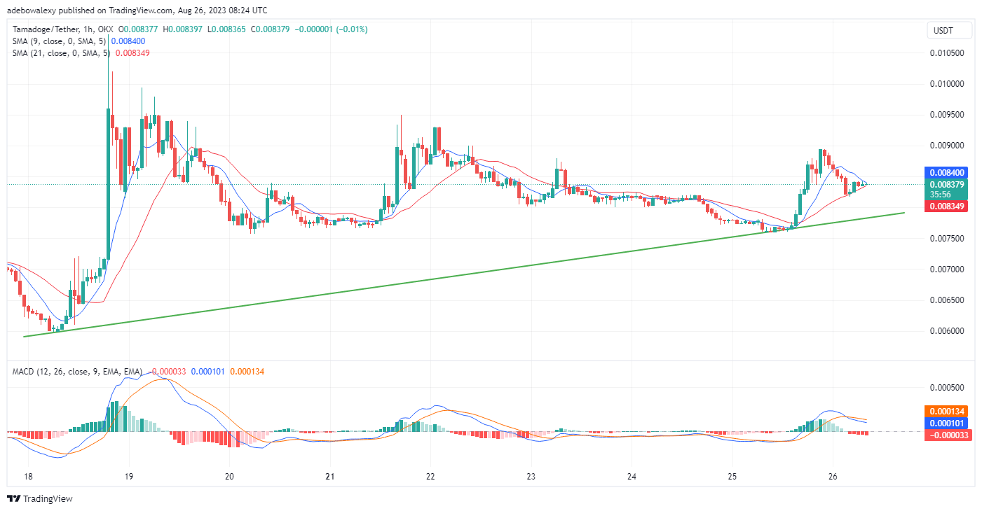Screen dimensions: 982x511
Task: Click the 0.009500 price axis label
Action: pyautogui.click(x=948, y=115)
